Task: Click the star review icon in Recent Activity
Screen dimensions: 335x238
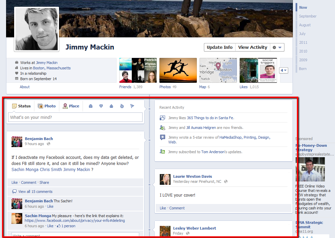Action: (x=162, y=137)
